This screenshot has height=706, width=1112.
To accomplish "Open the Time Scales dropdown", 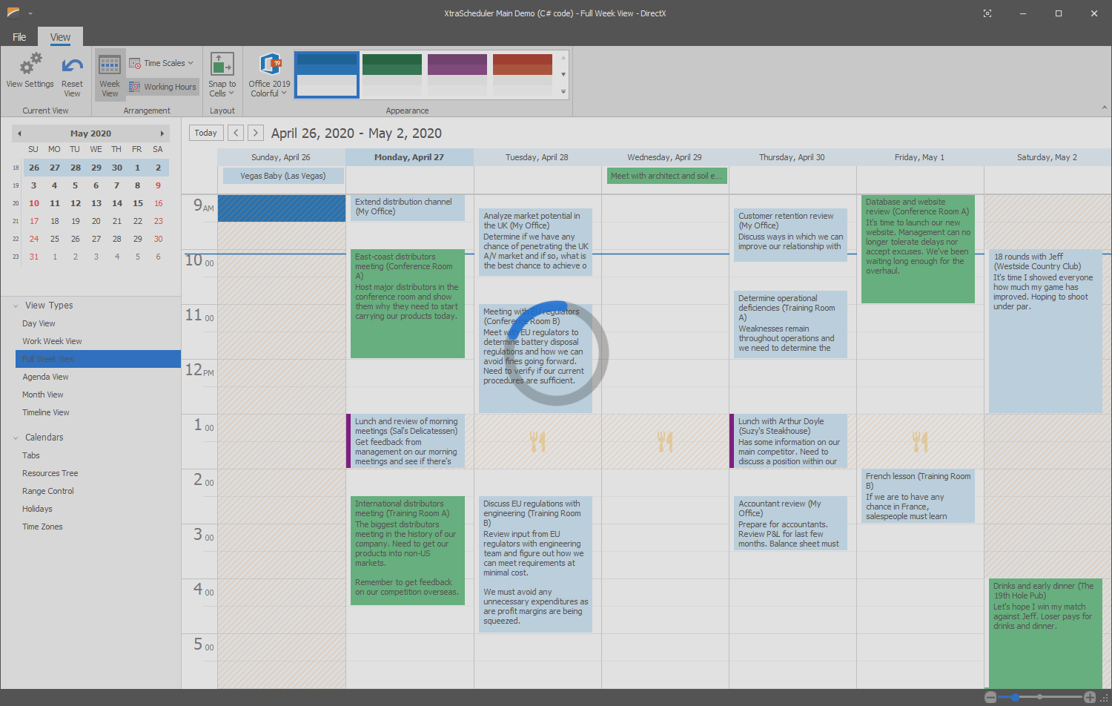I will click(x=189, y=63).
